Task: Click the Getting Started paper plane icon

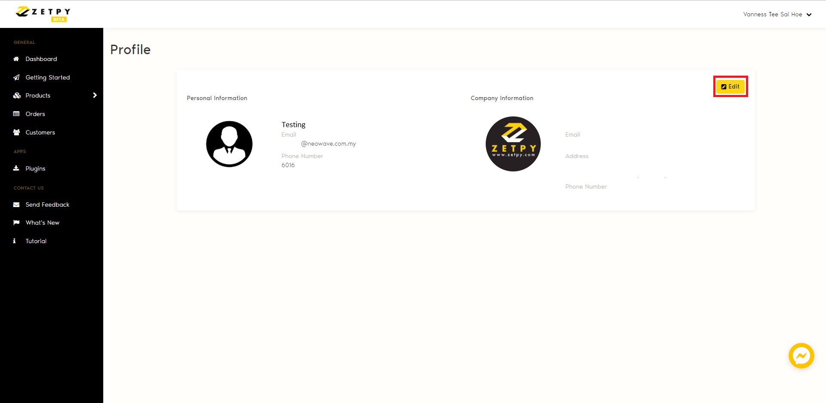Action: tap(16, 77)
